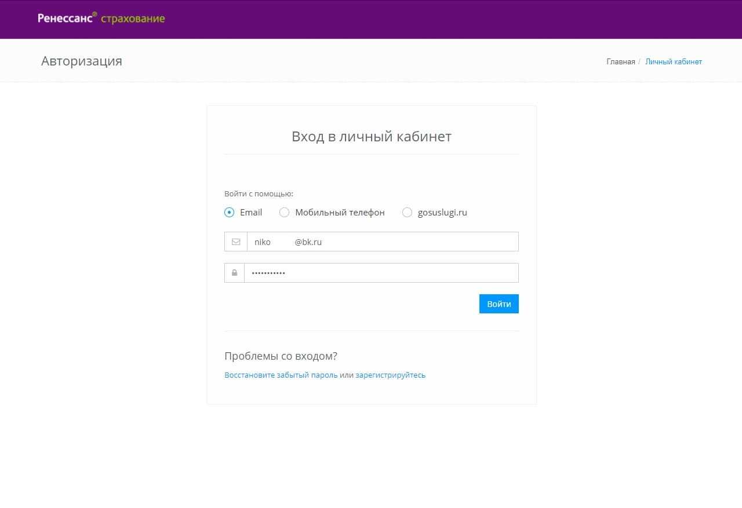The height and width of the screenshot is (508, 742).
Task: Select the Email login radio button
Action: (x=230, y=213)
